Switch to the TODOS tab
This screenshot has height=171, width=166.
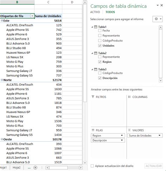pos(110,12)
